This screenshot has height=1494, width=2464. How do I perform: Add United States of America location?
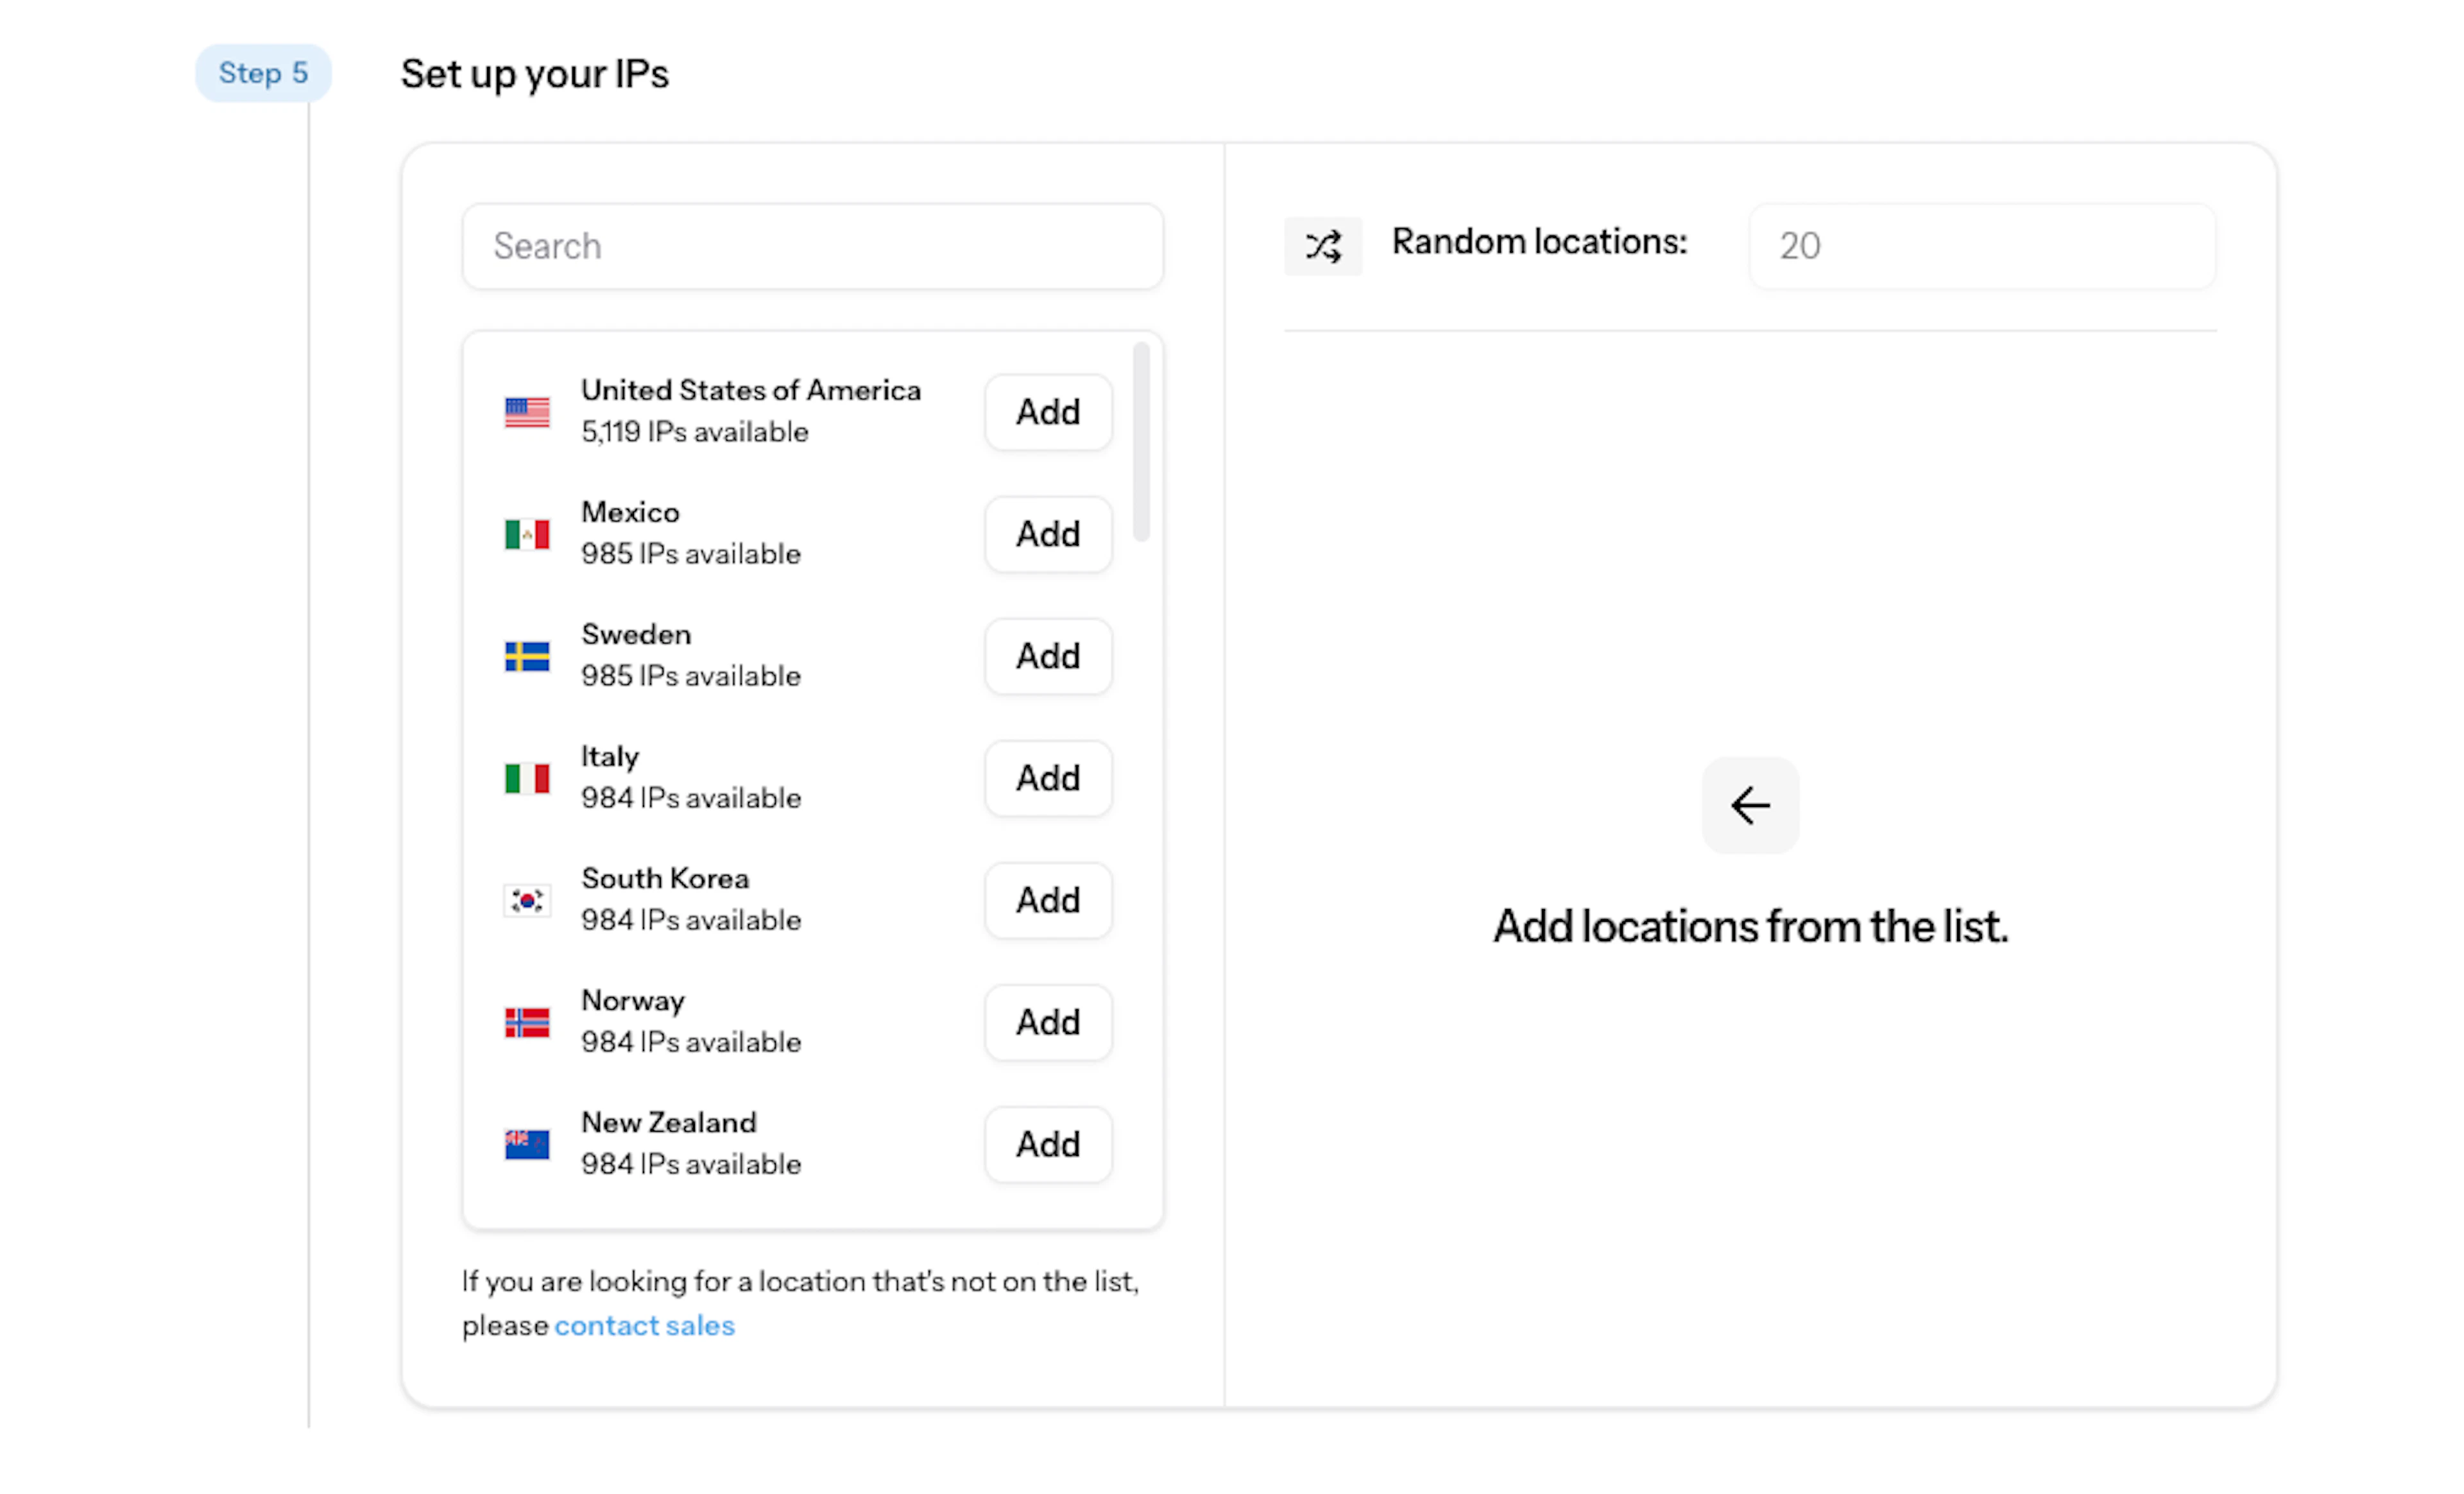pyautogui.click(x=1048, y=412)
